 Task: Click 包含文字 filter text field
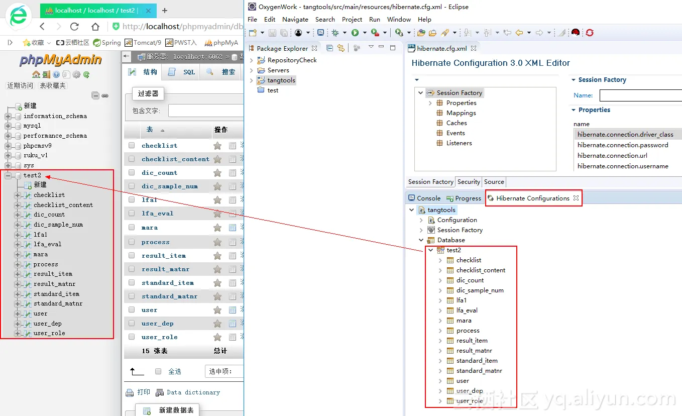(206, 111)
